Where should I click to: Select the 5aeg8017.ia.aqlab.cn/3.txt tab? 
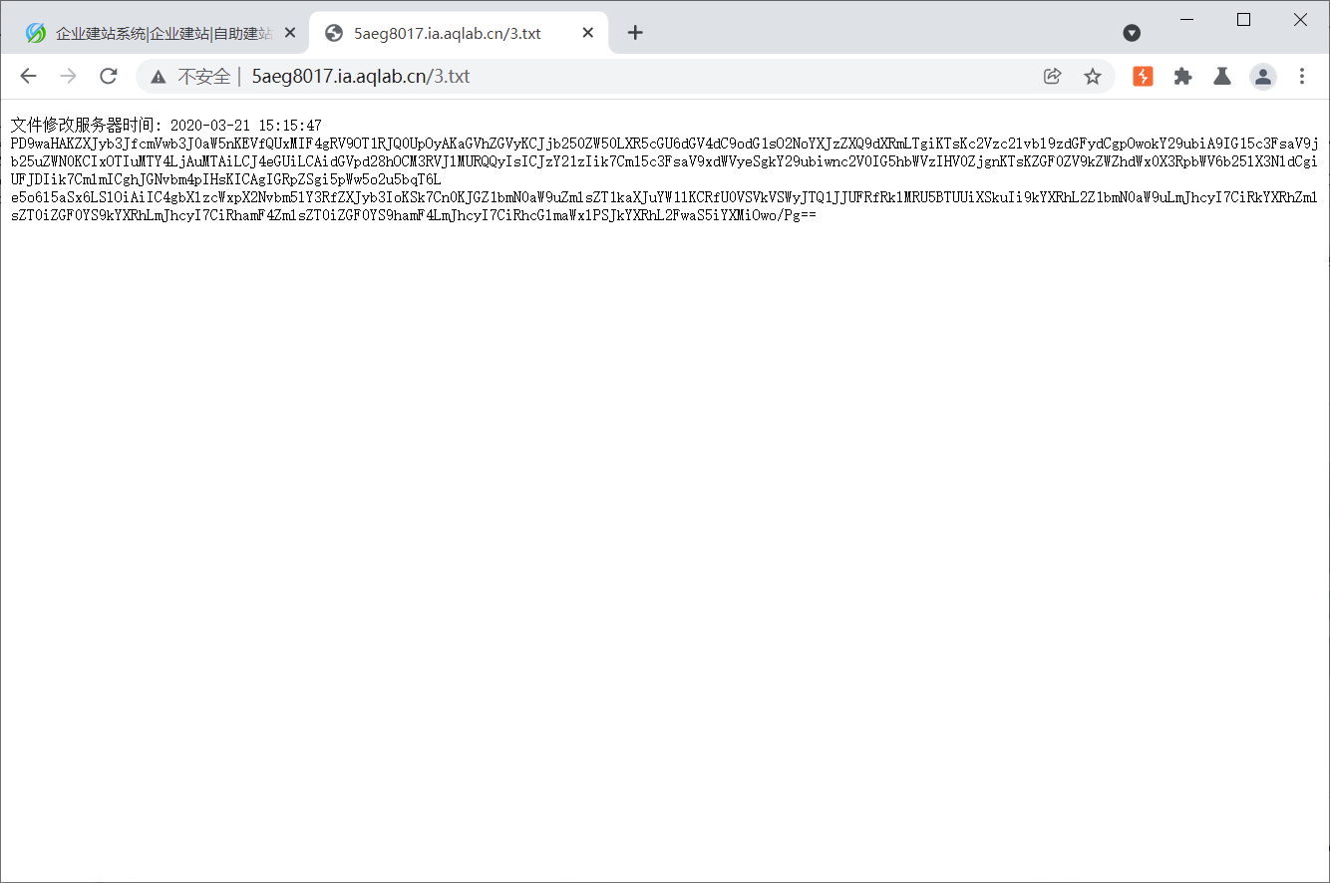point(459,33)
